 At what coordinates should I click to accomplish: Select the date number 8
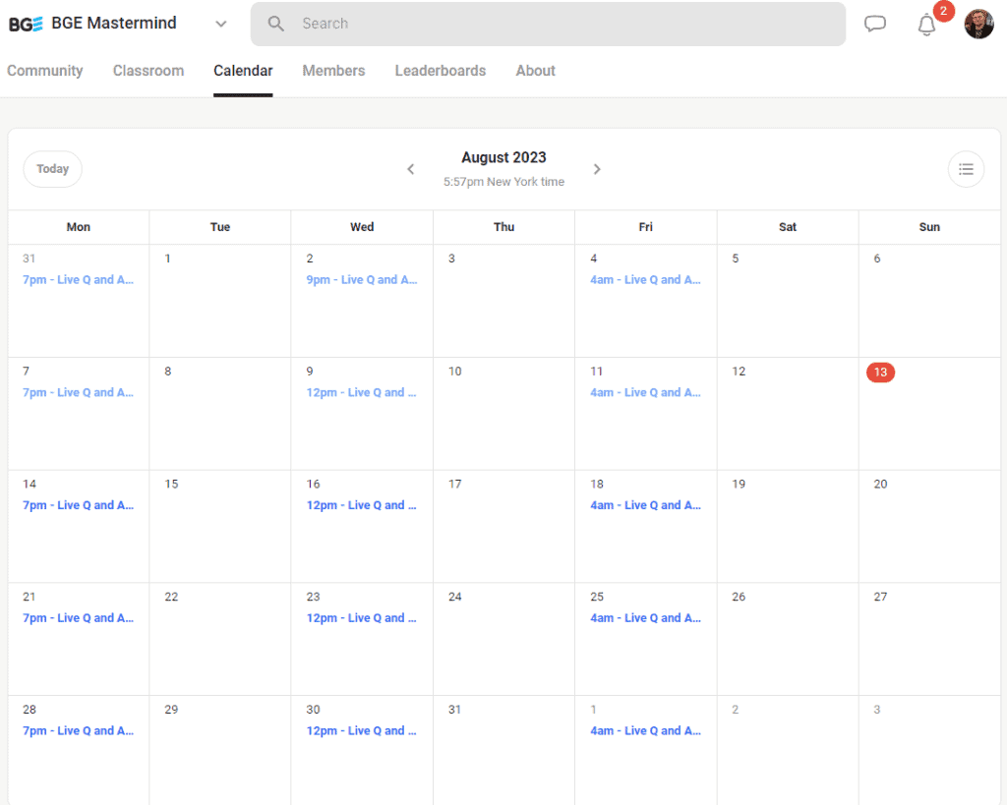[x=167, y=371]
